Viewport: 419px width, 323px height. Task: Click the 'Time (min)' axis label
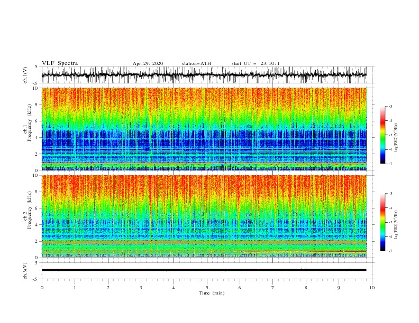click(212, 293)
